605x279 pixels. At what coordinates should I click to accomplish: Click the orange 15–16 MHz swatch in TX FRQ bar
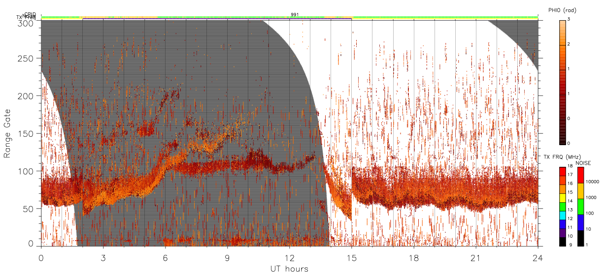pos(562,189)
